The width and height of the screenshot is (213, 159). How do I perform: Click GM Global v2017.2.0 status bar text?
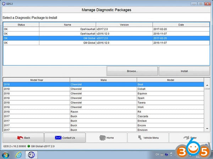tap(43, 146)
